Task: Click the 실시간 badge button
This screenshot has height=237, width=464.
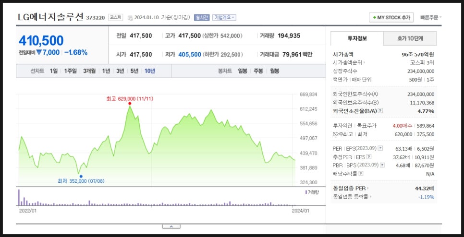Action: point(202,17)
